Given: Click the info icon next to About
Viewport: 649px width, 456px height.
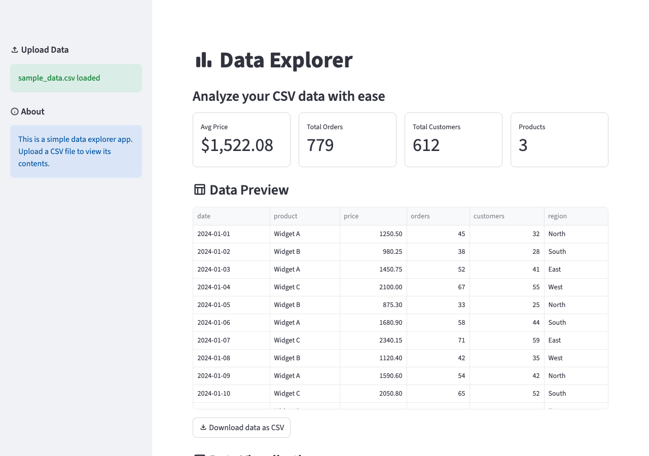Looking at the screenshot, I should coord(15,111).
